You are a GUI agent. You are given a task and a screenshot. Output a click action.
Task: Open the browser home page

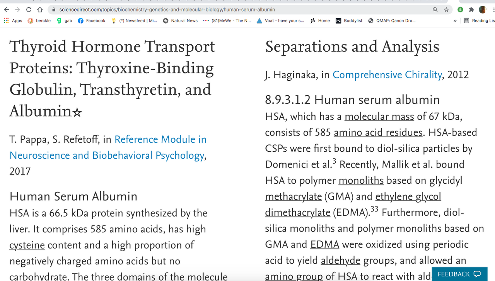click(x=40, y=10)
